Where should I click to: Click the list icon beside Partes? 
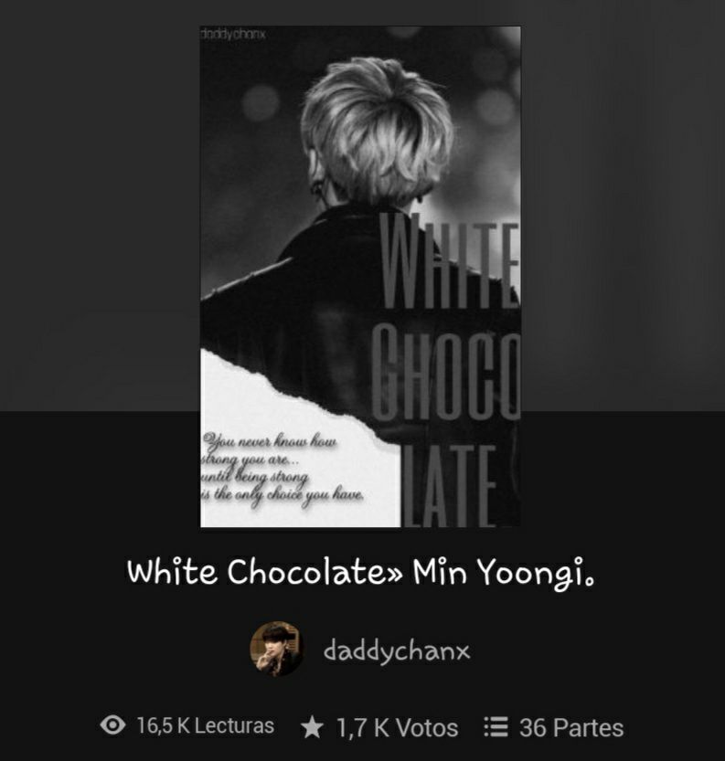pos(496,727)
